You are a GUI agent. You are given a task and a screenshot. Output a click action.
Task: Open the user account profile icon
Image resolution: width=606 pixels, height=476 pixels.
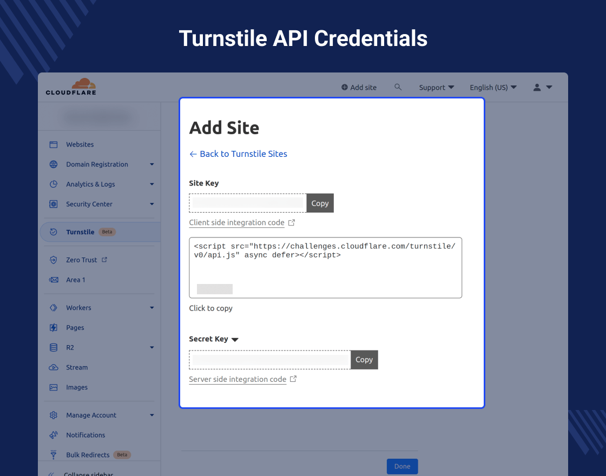(537, 87)
